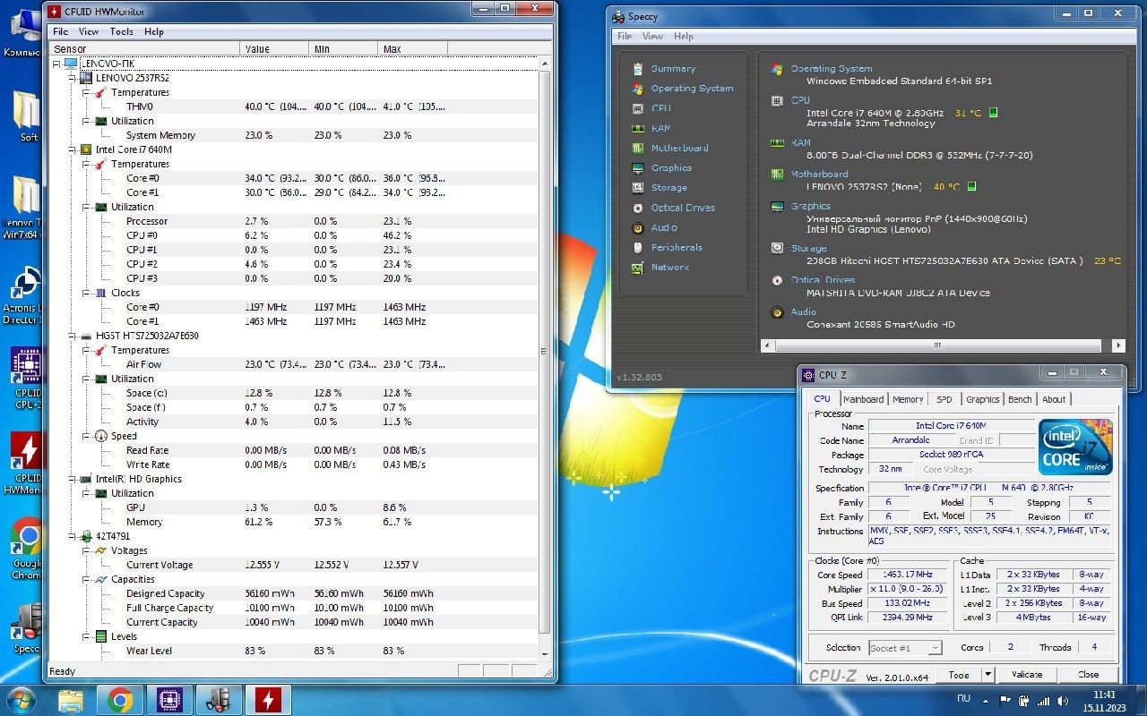Click Storage heading in Speccy summary
Image resolution: width=1147 pixels, height=716 pixels.
click(x=808, y=248)
